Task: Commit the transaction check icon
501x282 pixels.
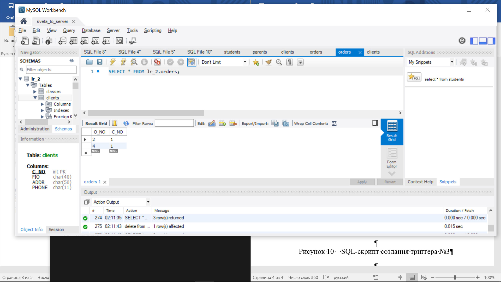Action: pos(170,62)
